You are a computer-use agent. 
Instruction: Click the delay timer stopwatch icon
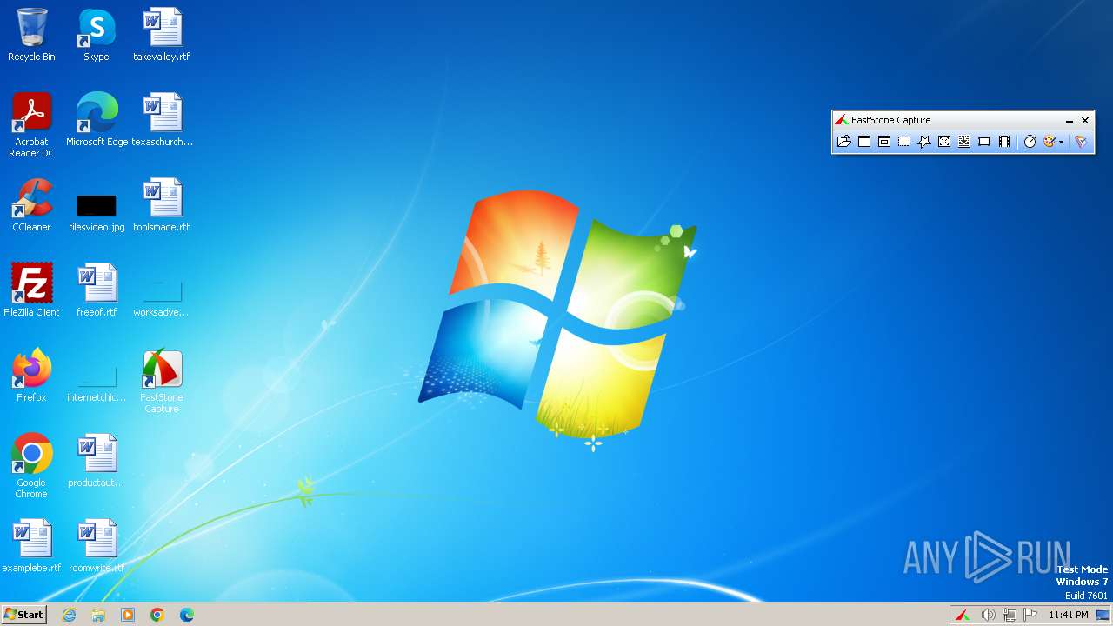click(1030, 142)
